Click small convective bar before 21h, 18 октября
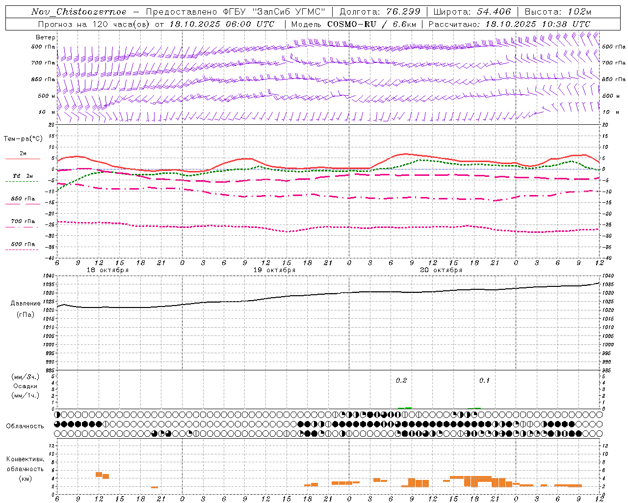Screen dimensions: 628x503 pyautogui.click(x=154, y=487)
